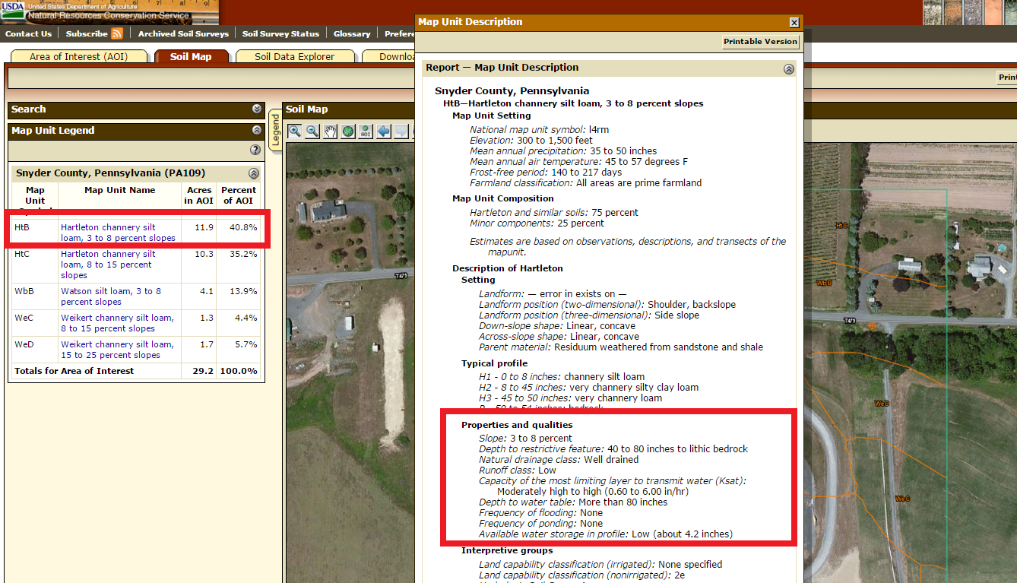Click the green full extent globe icon
This screenshot has width=1017, height=583.
[x=348, y=131]
